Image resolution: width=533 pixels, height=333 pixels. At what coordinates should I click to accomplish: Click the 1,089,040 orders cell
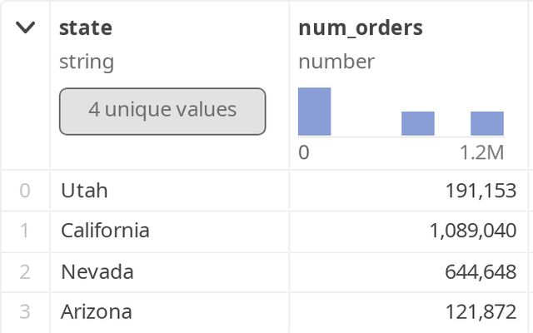[473, 231]
